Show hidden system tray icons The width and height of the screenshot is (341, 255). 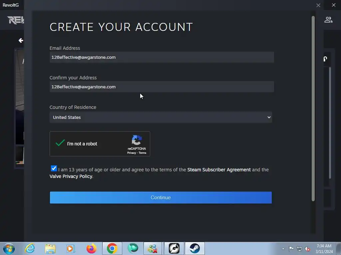pos(283,249)
